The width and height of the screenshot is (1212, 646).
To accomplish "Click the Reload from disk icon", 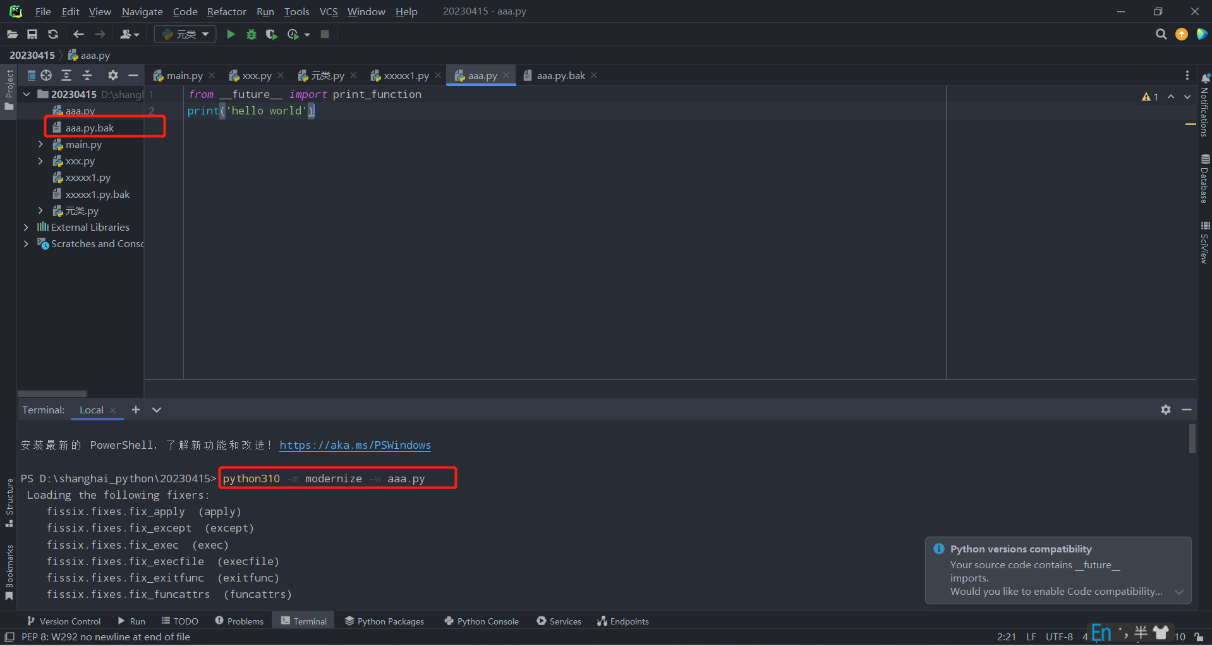I will click(53, 34).
